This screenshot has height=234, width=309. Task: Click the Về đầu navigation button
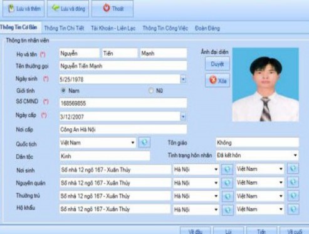[x=196, y=231]
